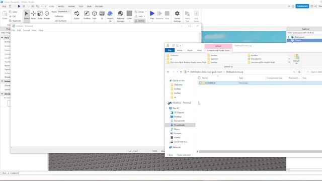Open the Material Manager

pos(121,16)
